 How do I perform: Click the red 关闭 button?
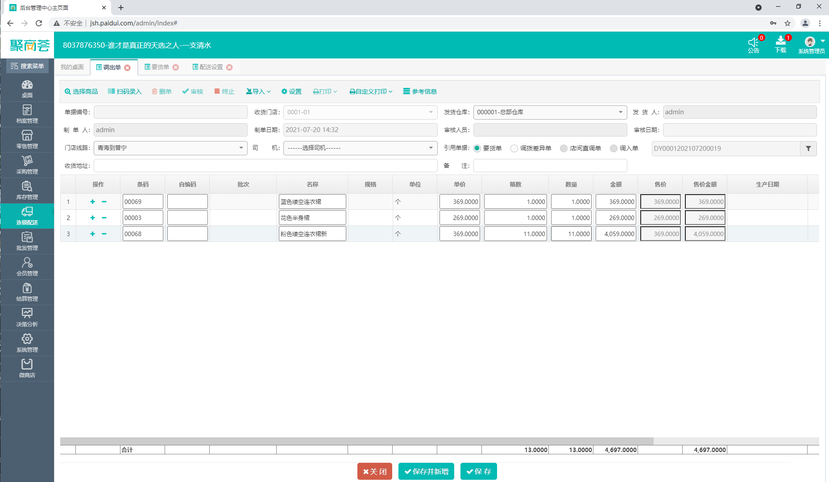point(375,471)
